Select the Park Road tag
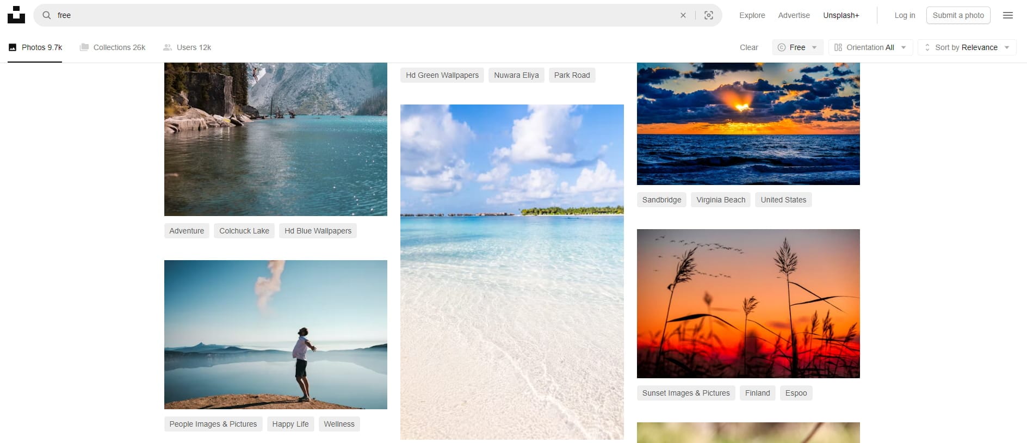This screenshot has width=1027, height=443. [572, 75]
